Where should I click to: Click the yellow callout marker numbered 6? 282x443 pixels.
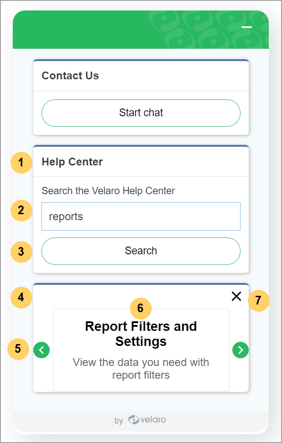(140, 309)
